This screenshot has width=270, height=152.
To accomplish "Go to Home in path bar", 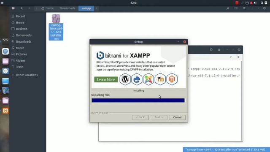I will [48, 8].
